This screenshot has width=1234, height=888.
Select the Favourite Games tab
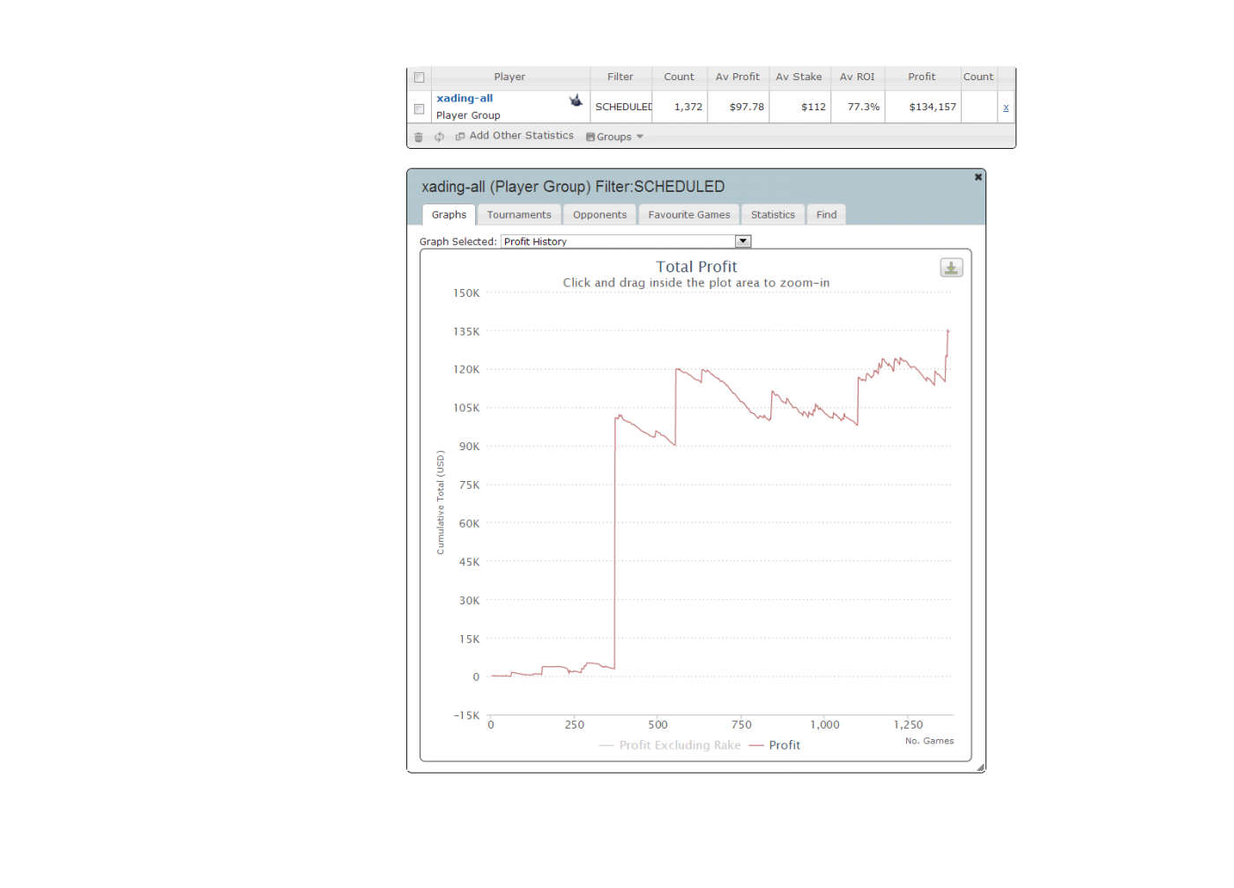[689, 215]
